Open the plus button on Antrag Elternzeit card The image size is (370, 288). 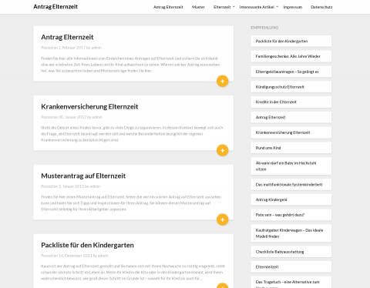pos(223,81)
